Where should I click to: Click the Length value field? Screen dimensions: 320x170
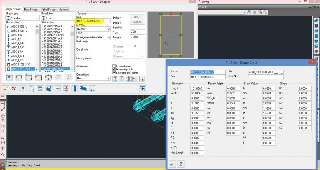(137, 37)
